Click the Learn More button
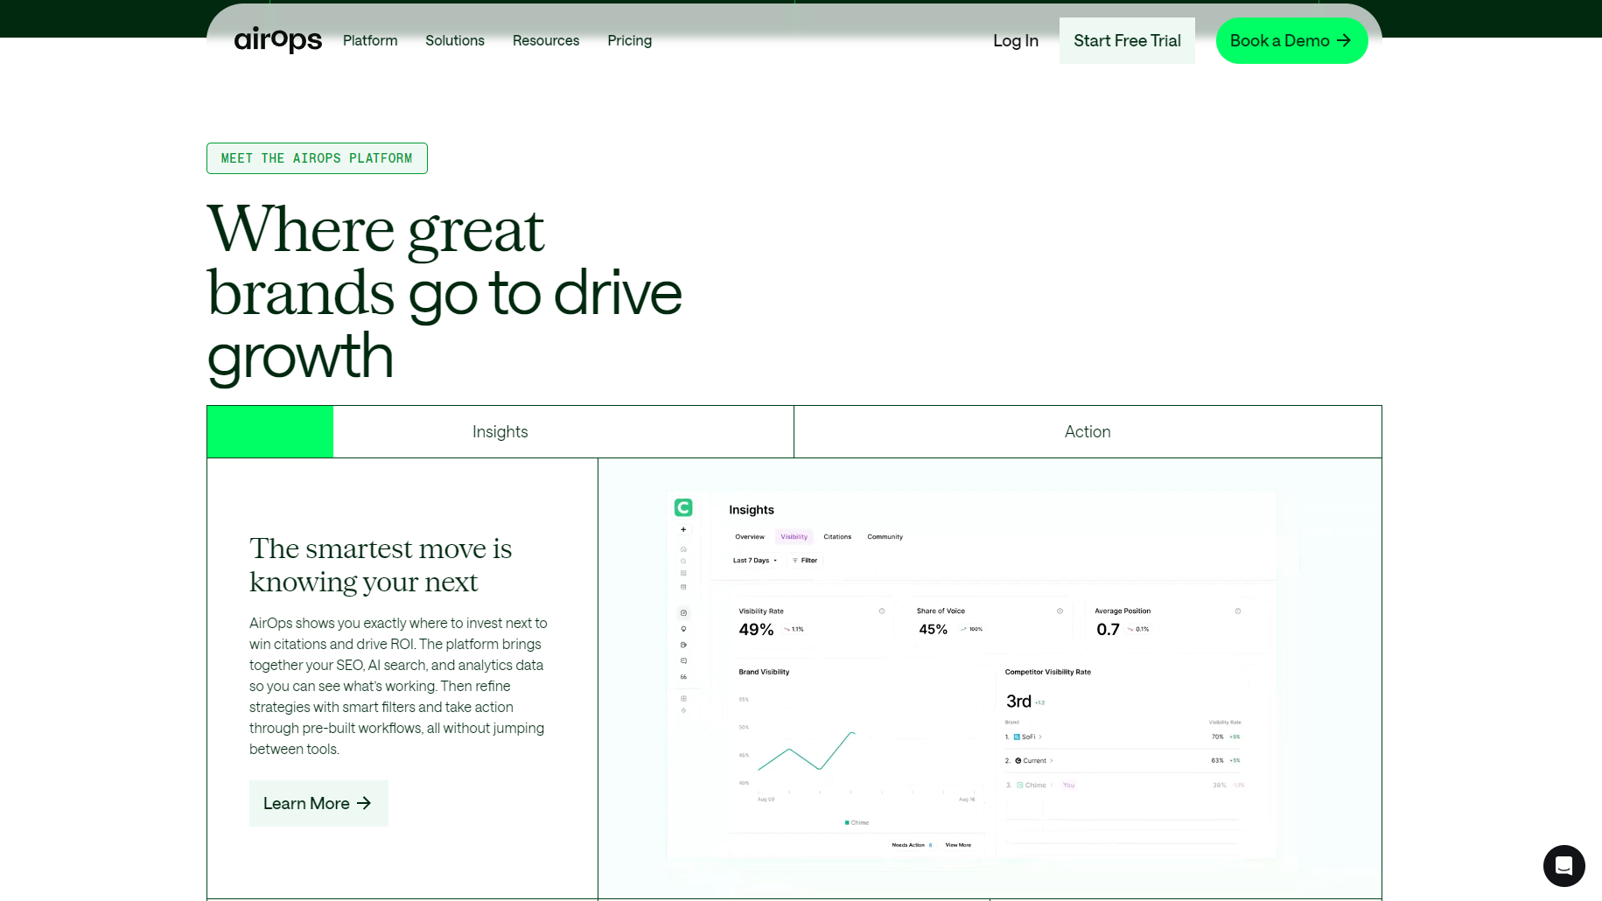1602x901 pixels. 318,804
